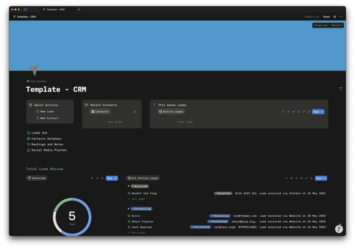This screenshot has height=248, width=355.
Task: Favorite the page with the star icon
Action: click(x=335, y=17)
